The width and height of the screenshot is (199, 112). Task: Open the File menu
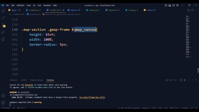click(x=7, y=5)
